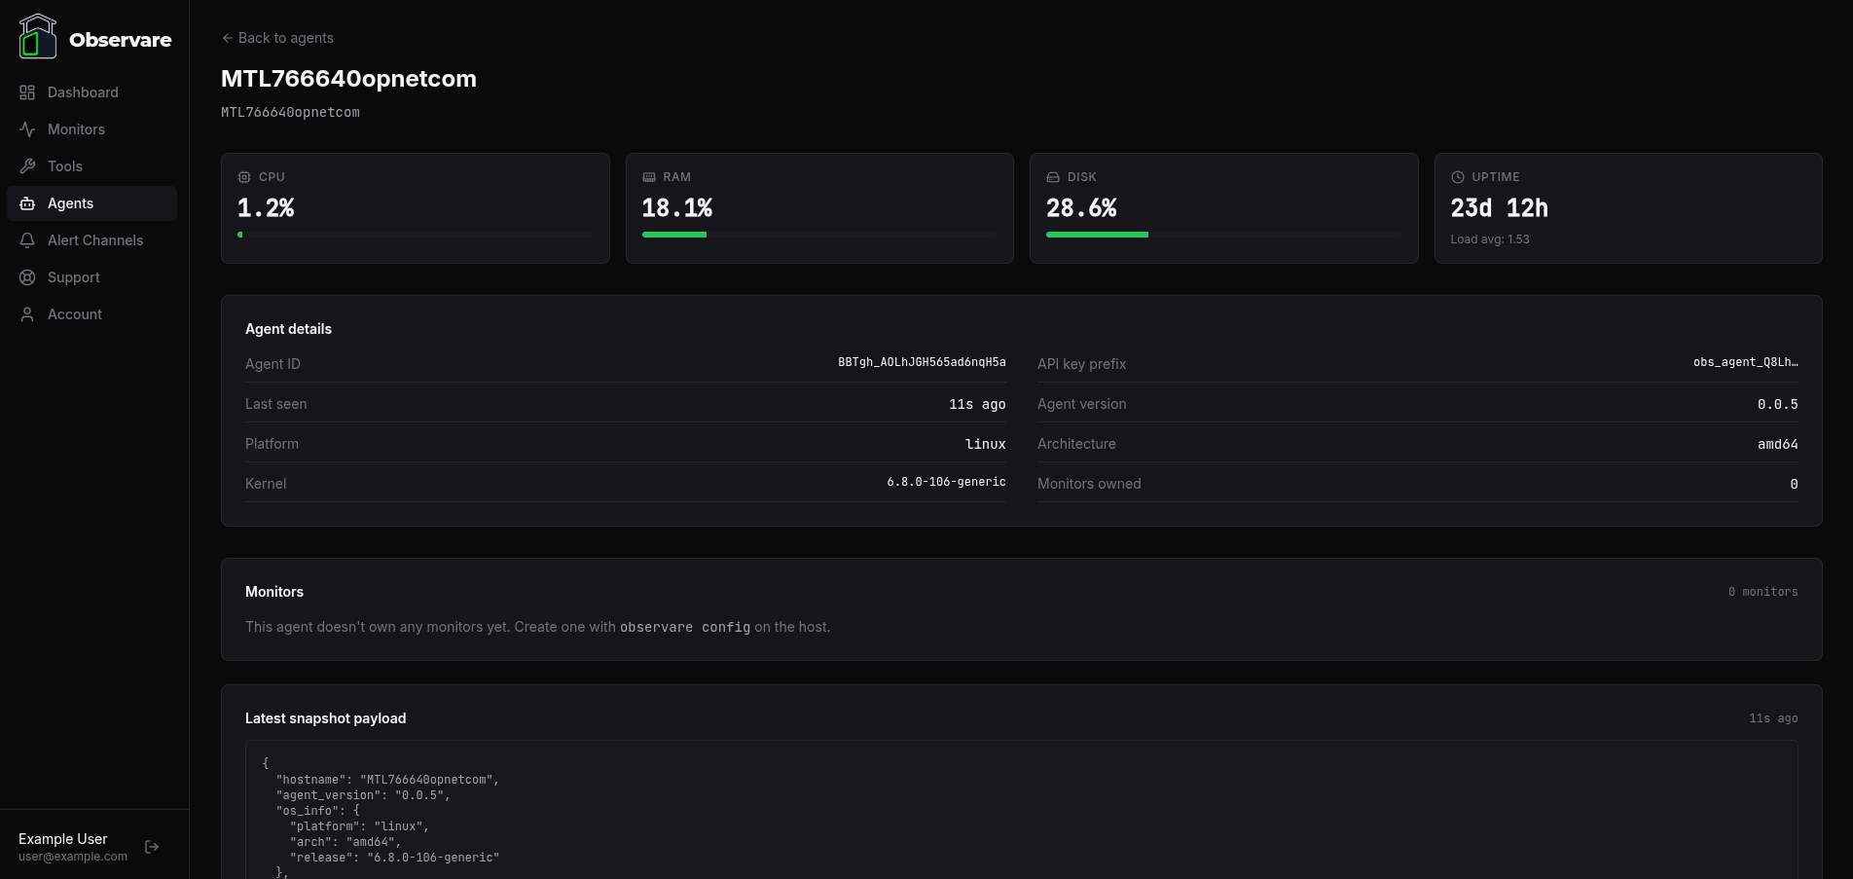Navigate back using the Back to agents link

coord(276,38)
